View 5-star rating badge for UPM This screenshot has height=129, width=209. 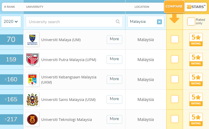196,60
